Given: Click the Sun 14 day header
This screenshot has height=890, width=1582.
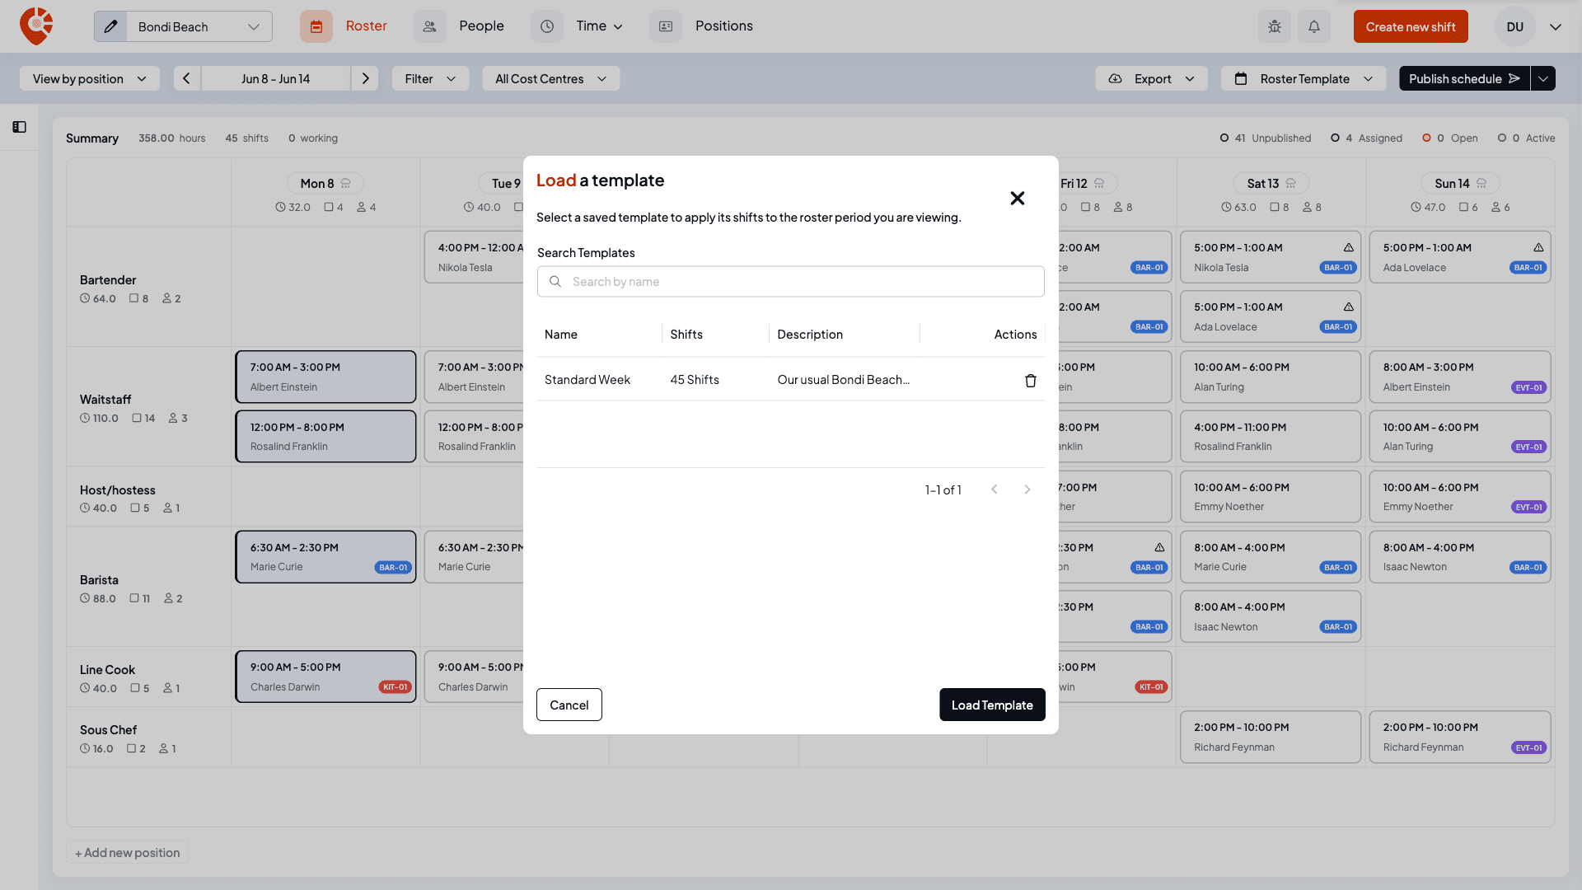Looking at the screenshot, I should [1460, 183].
